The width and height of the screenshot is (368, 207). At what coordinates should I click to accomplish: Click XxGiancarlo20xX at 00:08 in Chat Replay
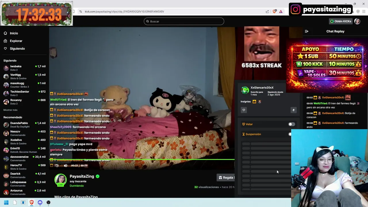tap(333, 123)
